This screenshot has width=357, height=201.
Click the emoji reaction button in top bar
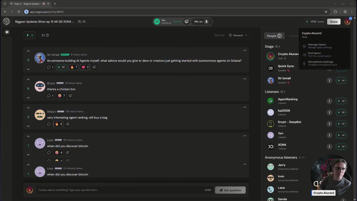[x=187, y=21]
